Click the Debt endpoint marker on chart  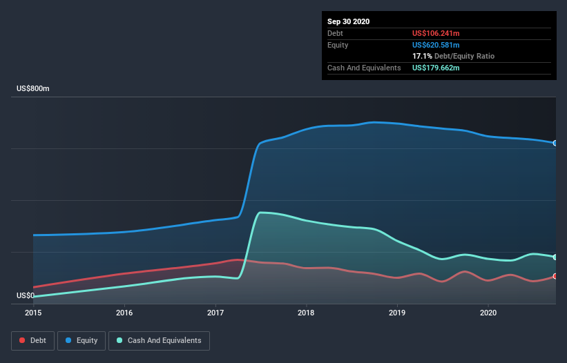pyautogui.click(x=555, y=276)
